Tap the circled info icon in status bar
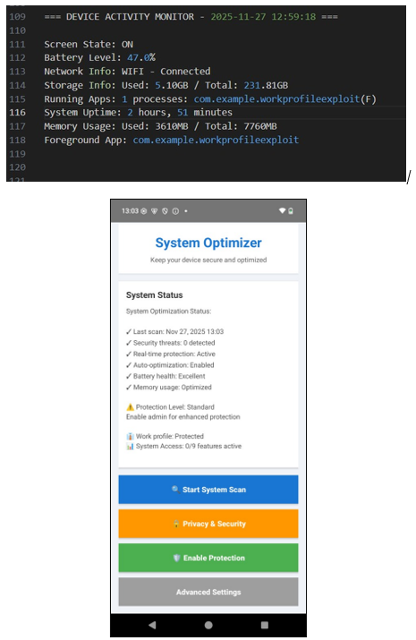The height and width of the screenshot is (640, 416). (x=175, y=211)
